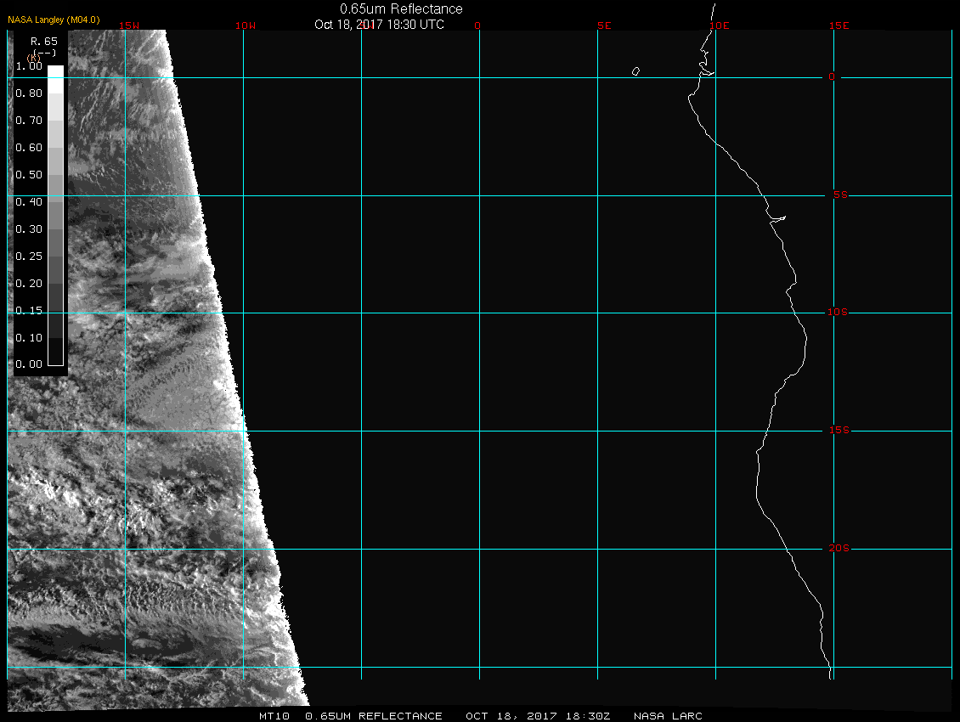This screenshot has width=960, height=722.
Task: Click the 0.65um Reflectance title text
Action: [401, 9]
